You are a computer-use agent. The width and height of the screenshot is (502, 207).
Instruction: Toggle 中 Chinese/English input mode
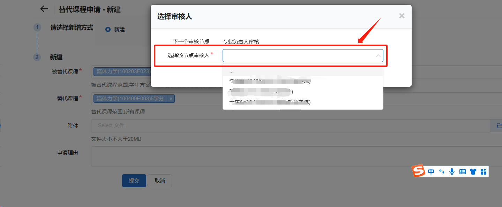click(431, 171)
